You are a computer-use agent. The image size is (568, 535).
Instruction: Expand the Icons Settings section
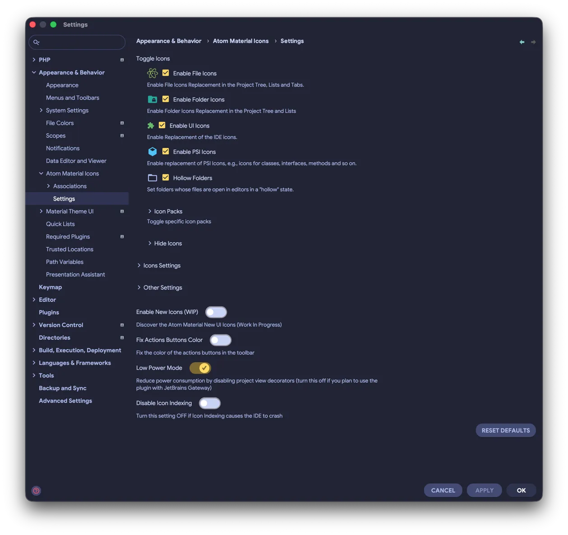pos(139,265)
